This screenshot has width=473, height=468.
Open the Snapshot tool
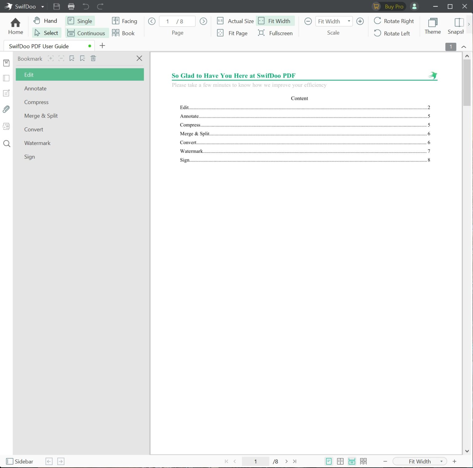pyautogui.click(x=456, y=26)
